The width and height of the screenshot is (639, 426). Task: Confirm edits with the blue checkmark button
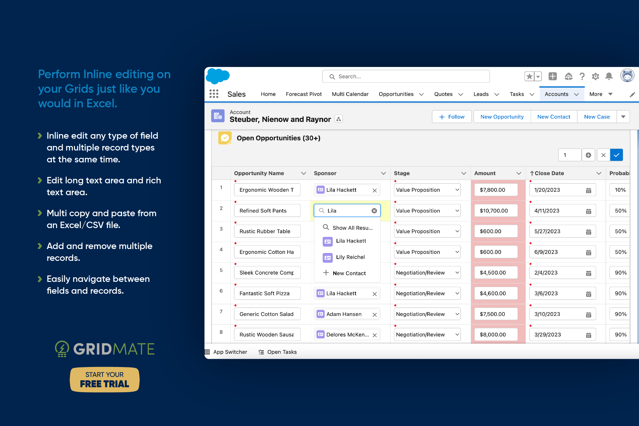pyautogui.click(x=616, y=155)
